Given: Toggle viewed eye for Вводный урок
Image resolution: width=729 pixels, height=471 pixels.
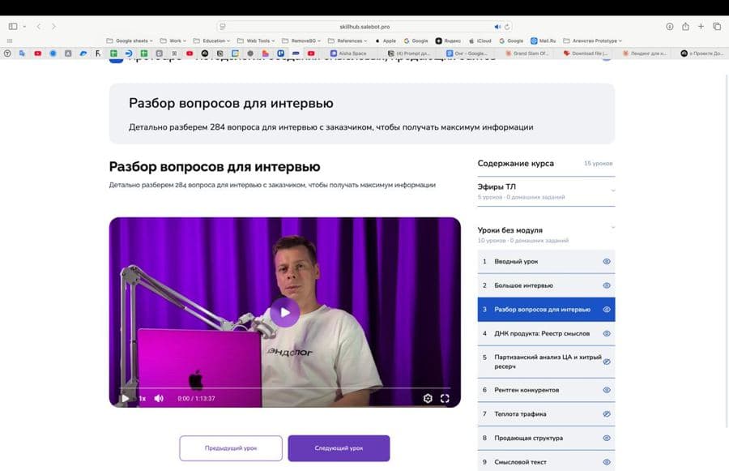Looking at the screenshot, I should 607,262.
